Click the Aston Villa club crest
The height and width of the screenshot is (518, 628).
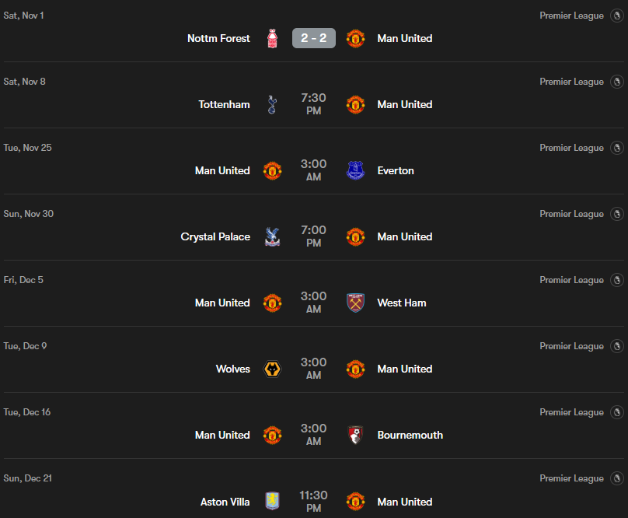272,502
